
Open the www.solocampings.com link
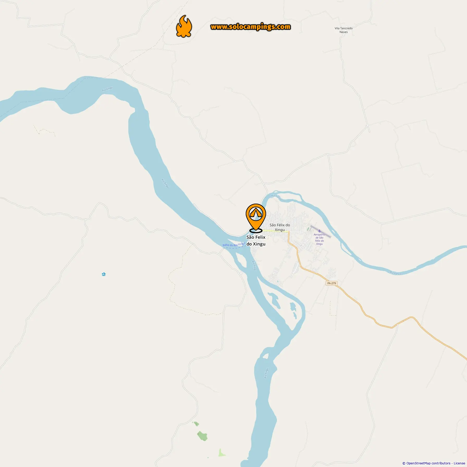tap(250, 27)
